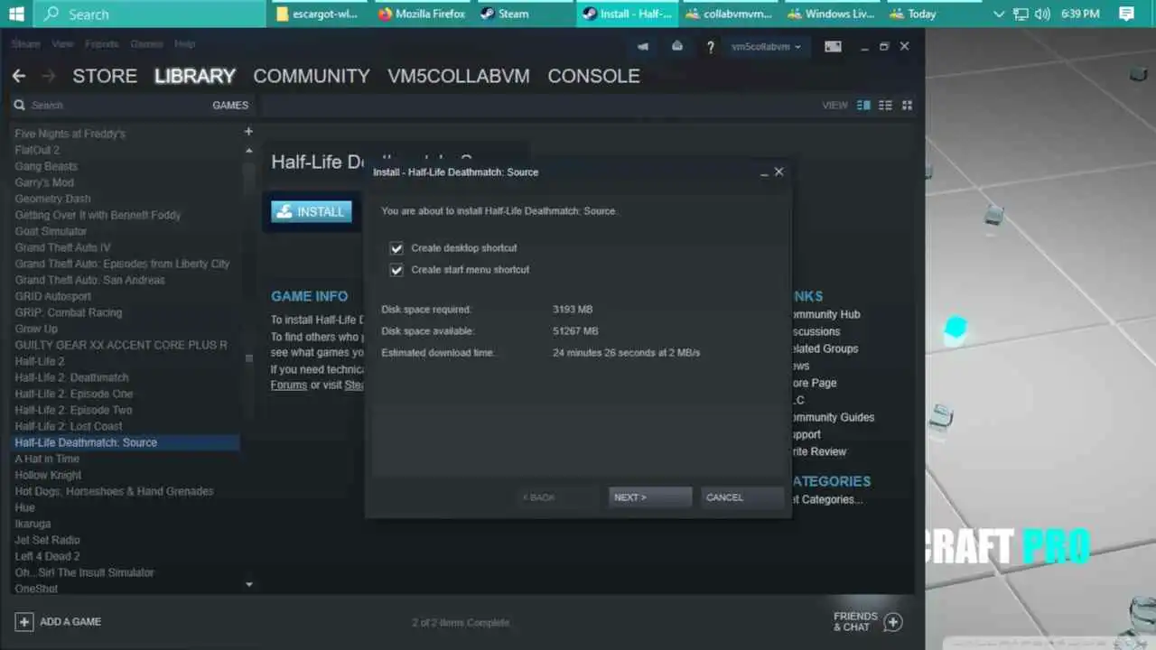Switch to the Steam taskbar button

(524, 14)
